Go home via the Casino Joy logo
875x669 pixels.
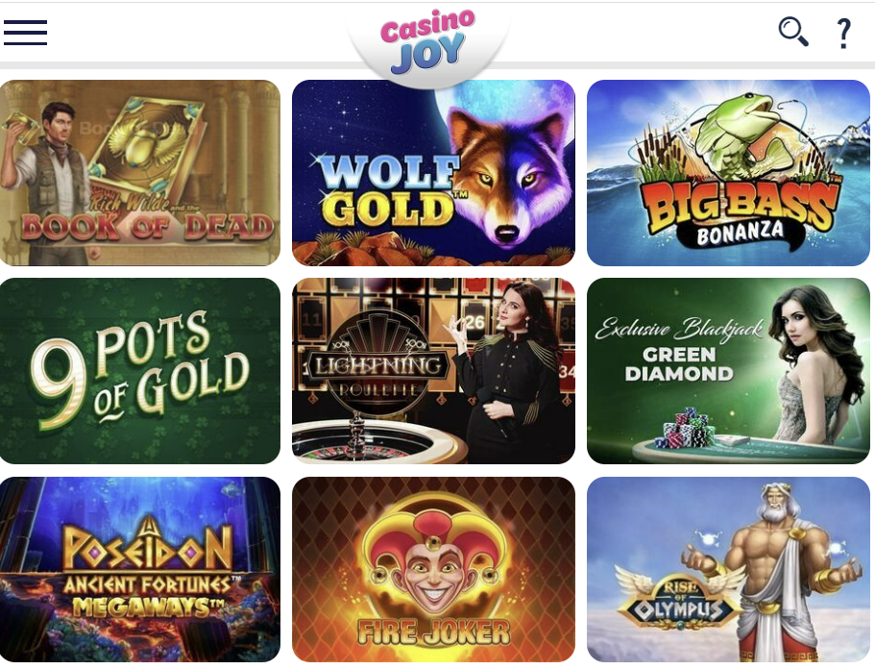point(427,41)
